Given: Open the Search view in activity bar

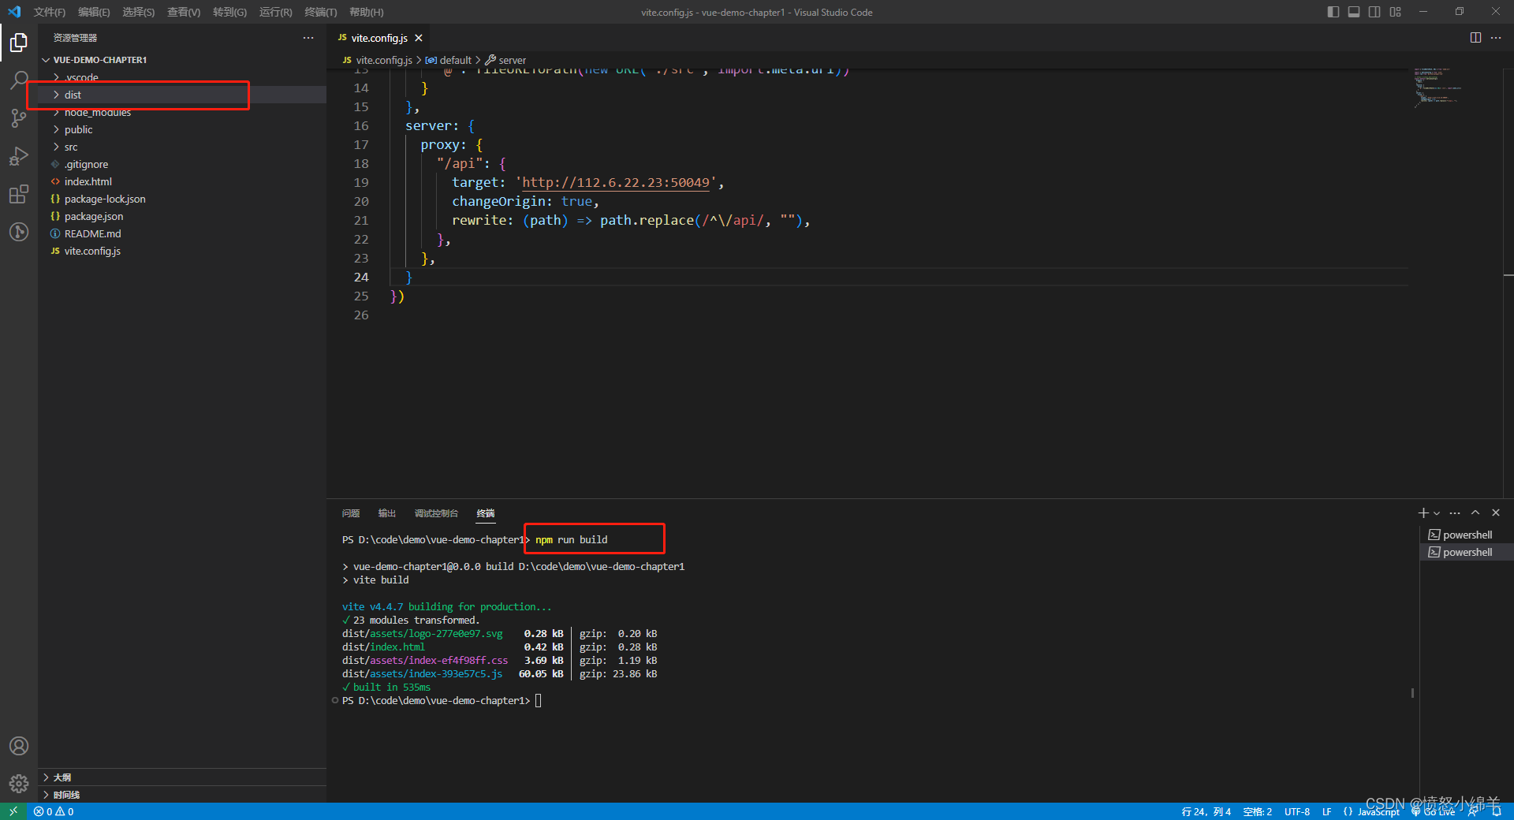Looking at the screenshot, I should pos(19,80).
